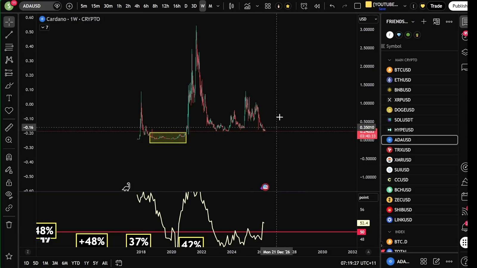Screen dimensions: 477x268
Task: Click the Trade button
Action: click(436, 6)
